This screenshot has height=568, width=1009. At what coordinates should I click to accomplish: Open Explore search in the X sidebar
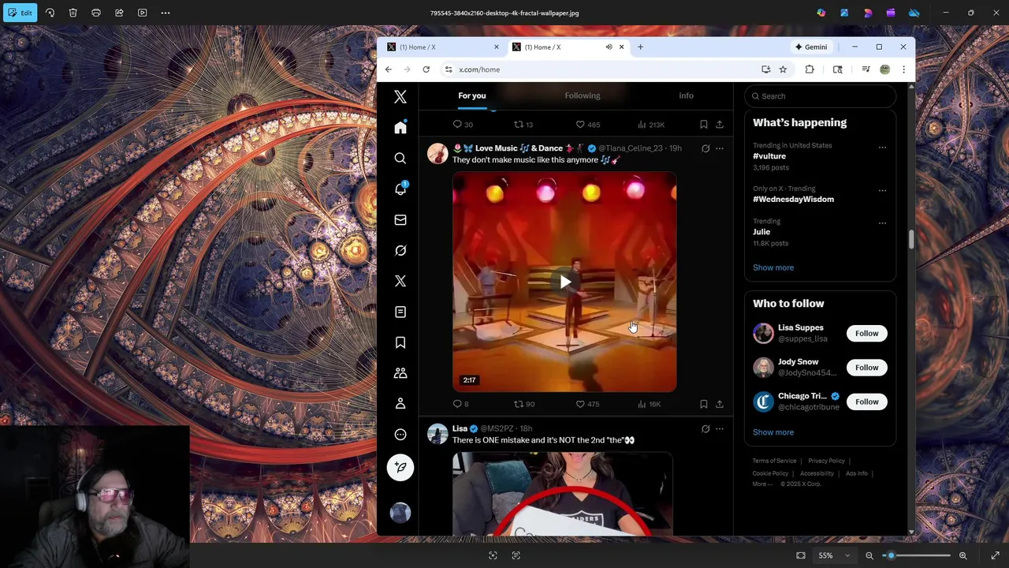point(400,159)
